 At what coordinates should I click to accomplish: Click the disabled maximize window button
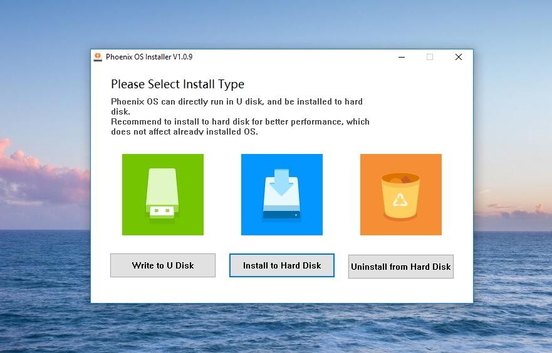[430, 57]
